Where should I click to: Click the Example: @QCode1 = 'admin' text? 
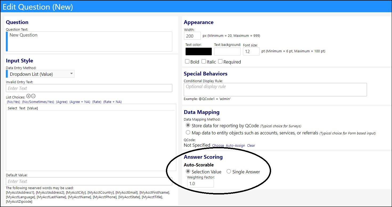coord(207,99)
